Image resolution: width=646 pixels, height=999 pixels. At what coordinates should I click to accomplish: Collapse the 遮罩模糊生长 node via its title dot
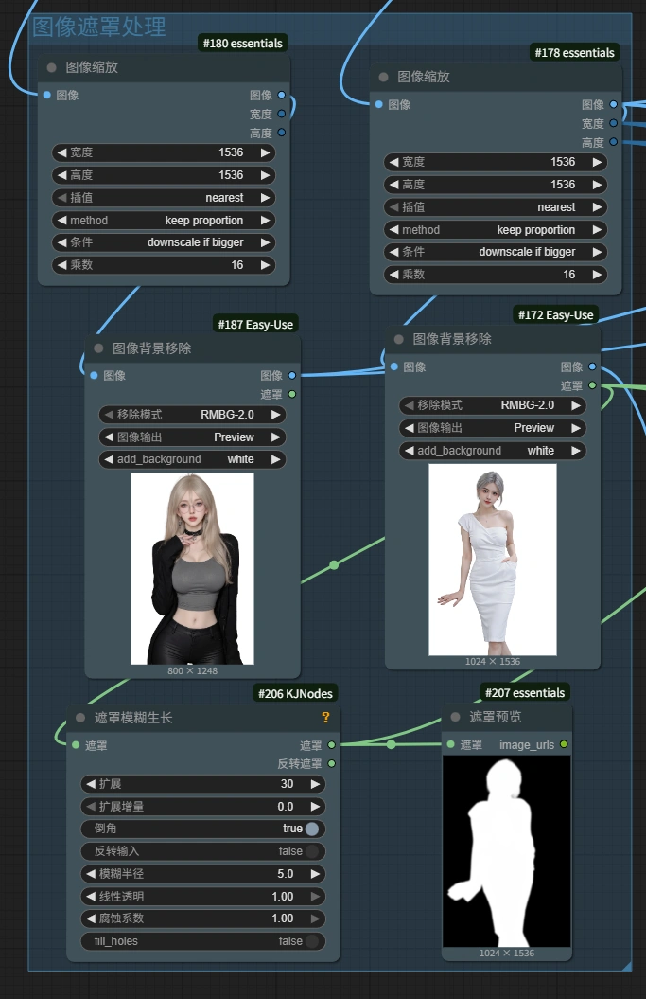point(80,718)
